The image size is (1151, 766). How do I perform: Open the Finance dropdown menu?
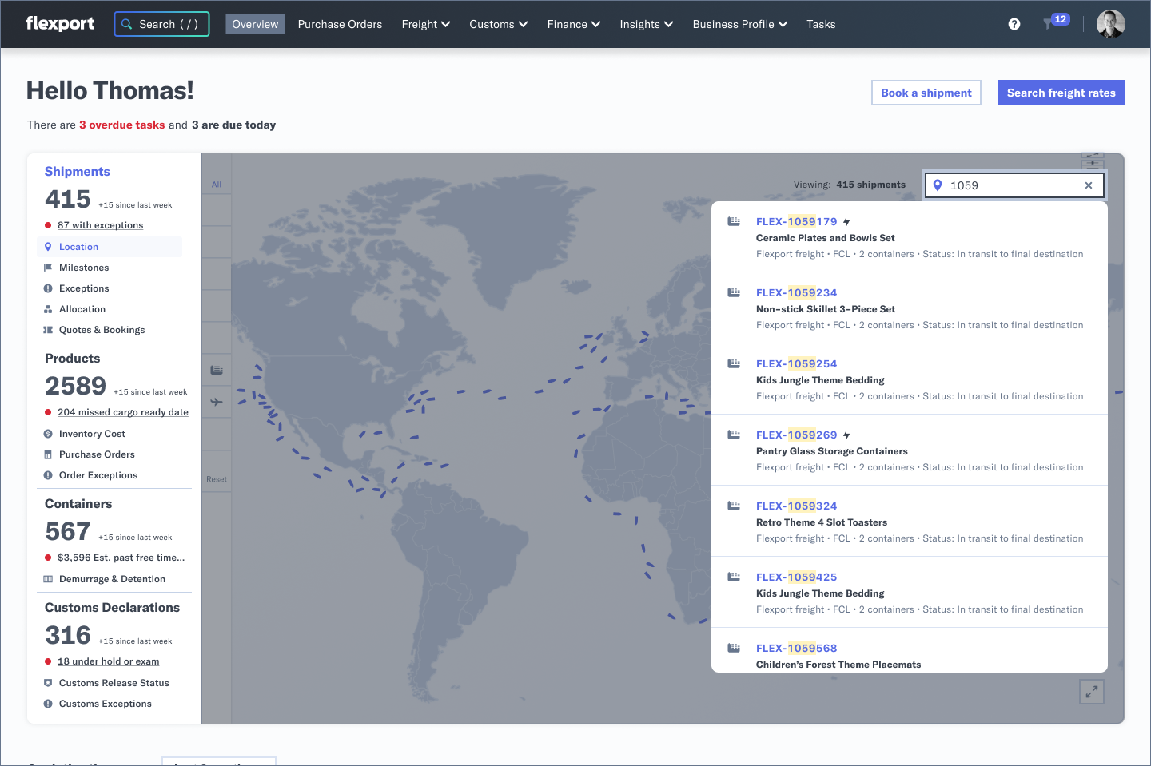tap(573, 24)
